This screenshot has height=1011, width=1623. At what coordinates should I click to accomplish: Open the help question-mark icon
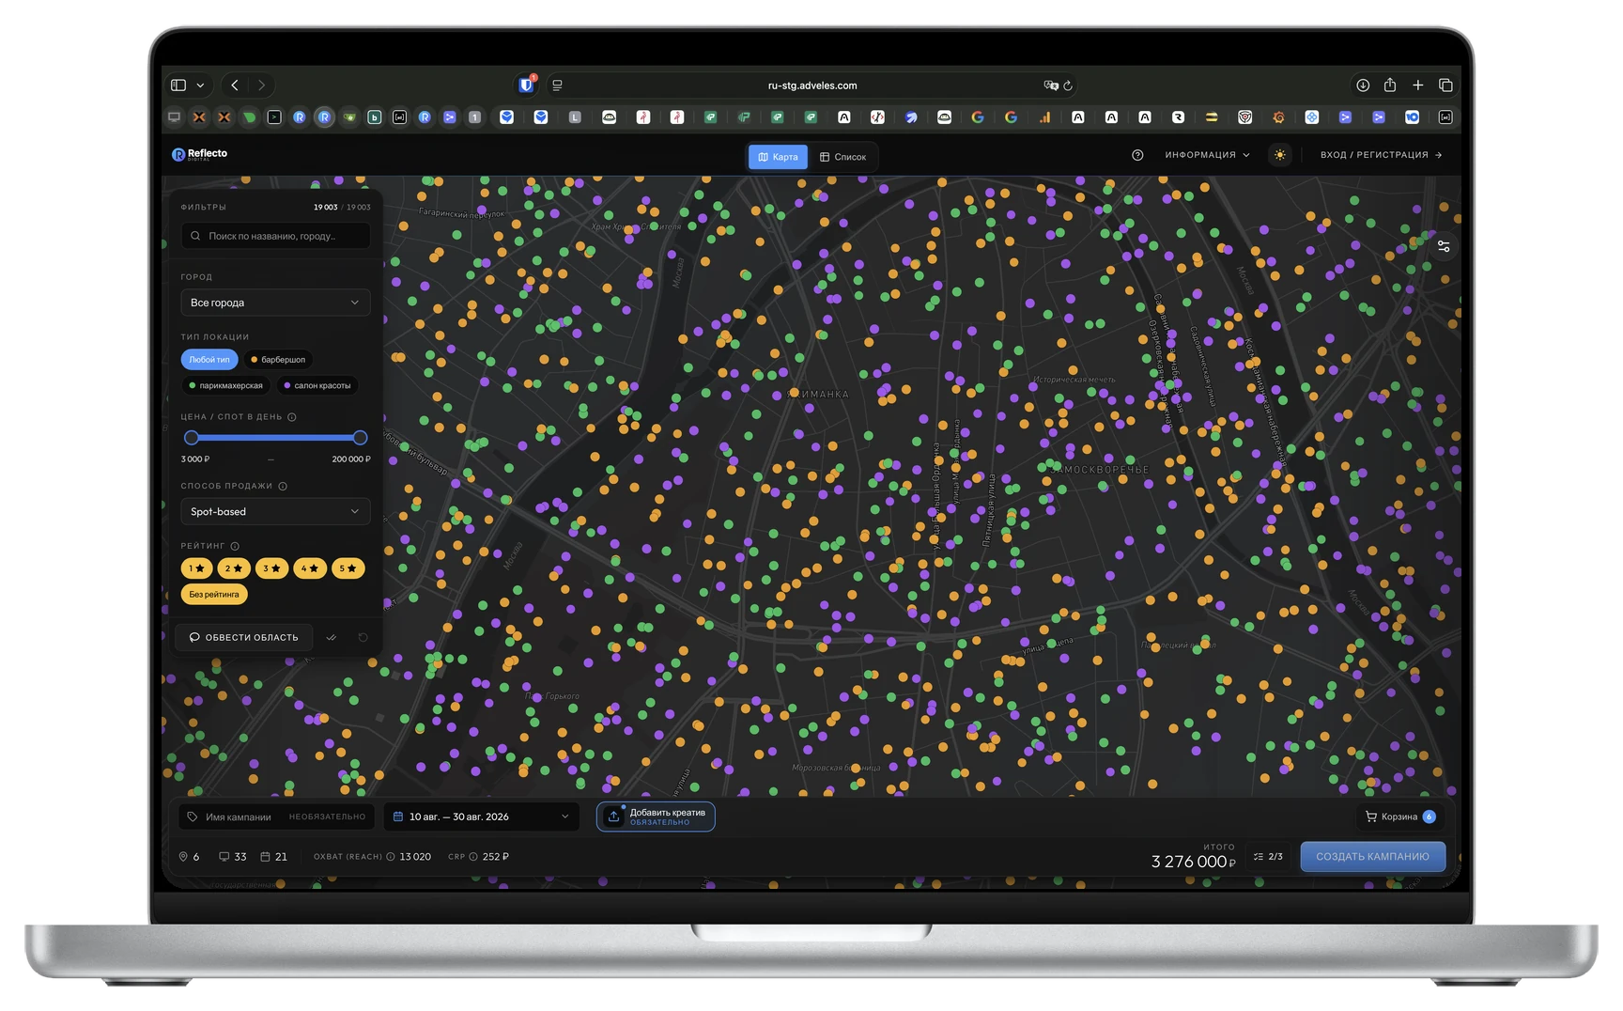tap(1137, 155)
